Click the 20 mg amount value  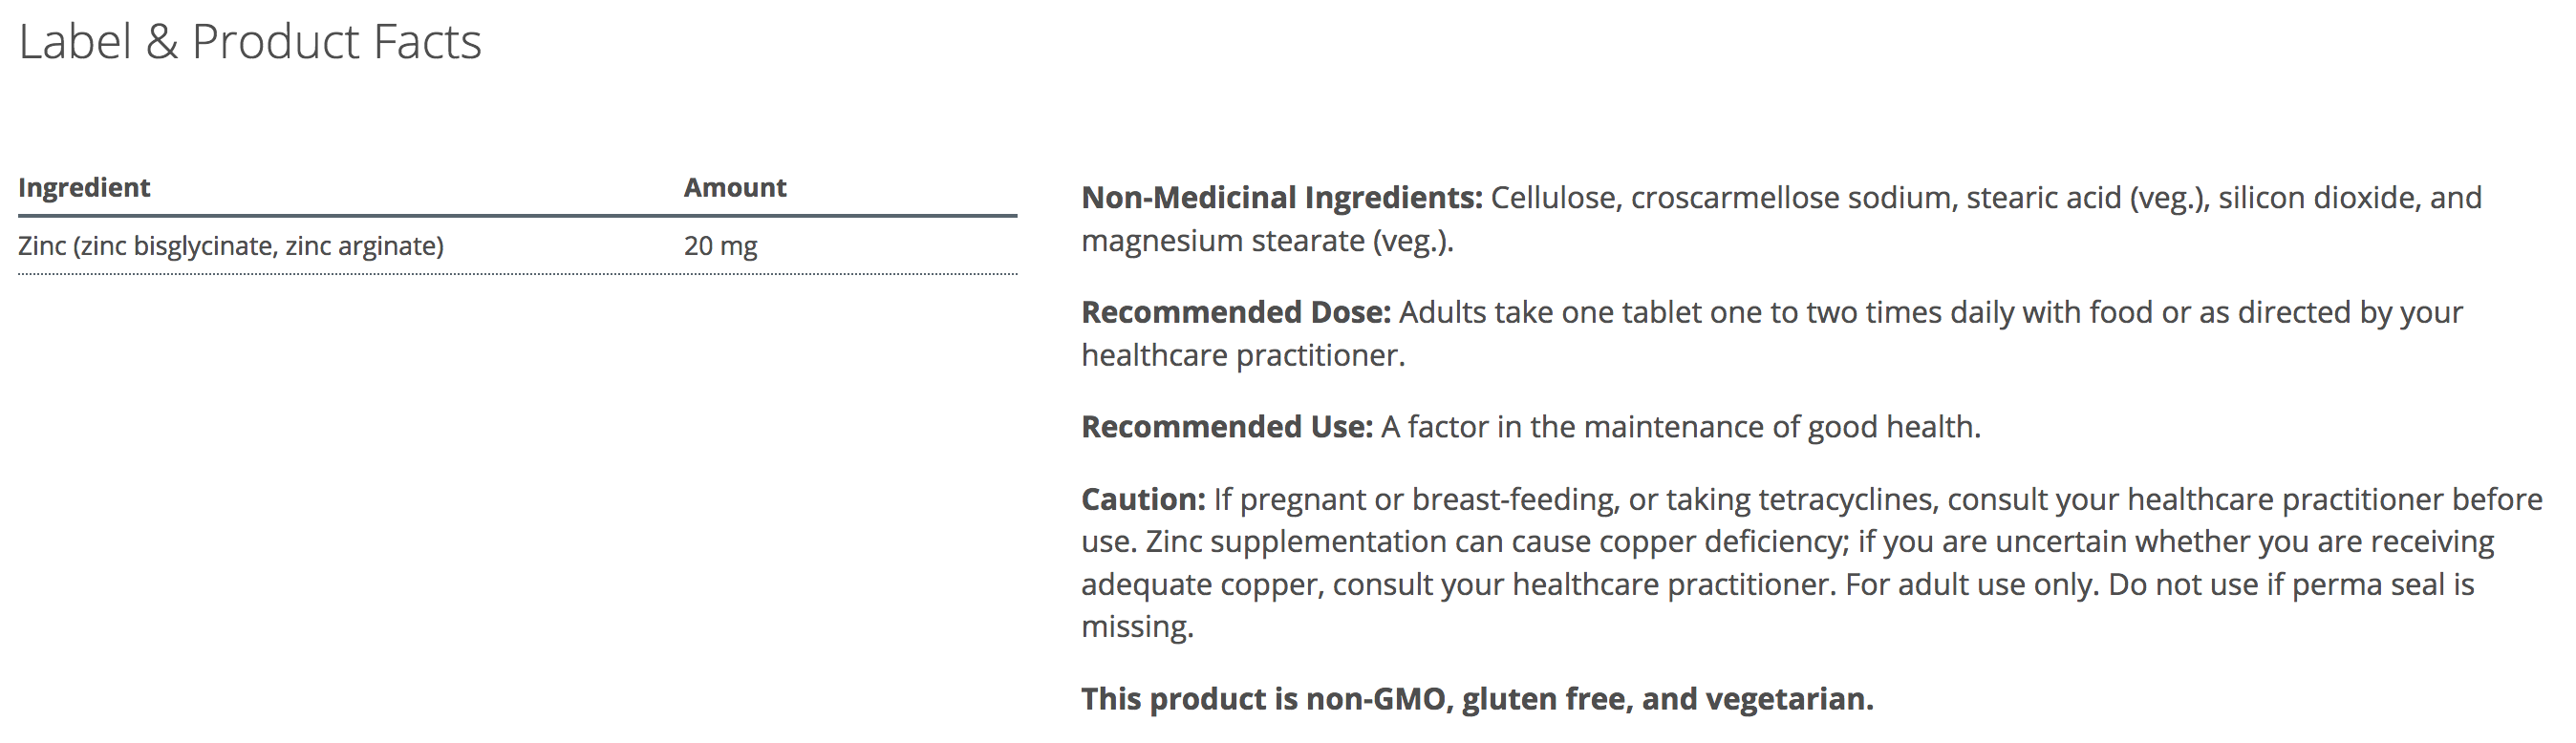[x=720, y=246]
